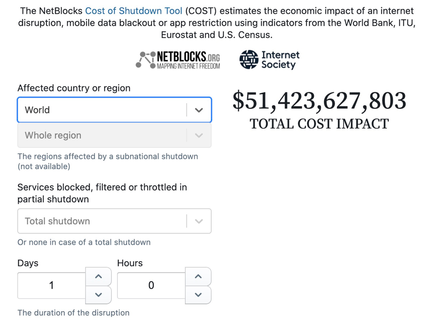Click the Affected country or region label
The image size is (434, 324).
tap(74, 88)
